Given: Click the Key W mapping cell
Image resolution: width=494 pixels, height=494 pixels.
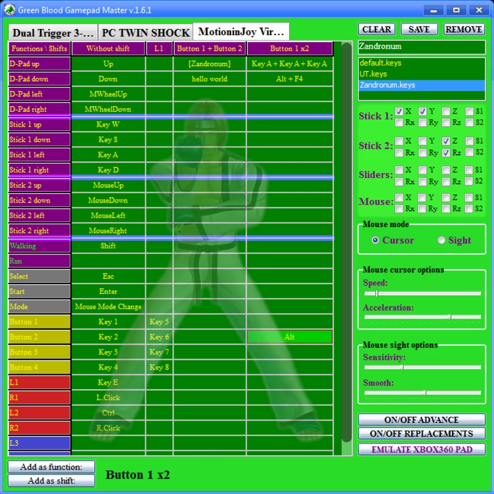Looking at the screenshot, I should coord(108,125).
